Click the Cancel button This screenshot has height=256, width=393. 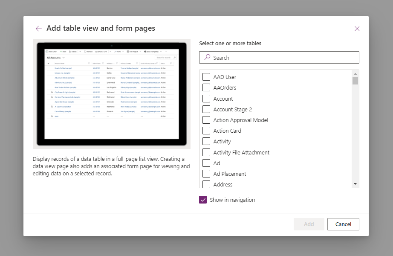tap(343, 224)
